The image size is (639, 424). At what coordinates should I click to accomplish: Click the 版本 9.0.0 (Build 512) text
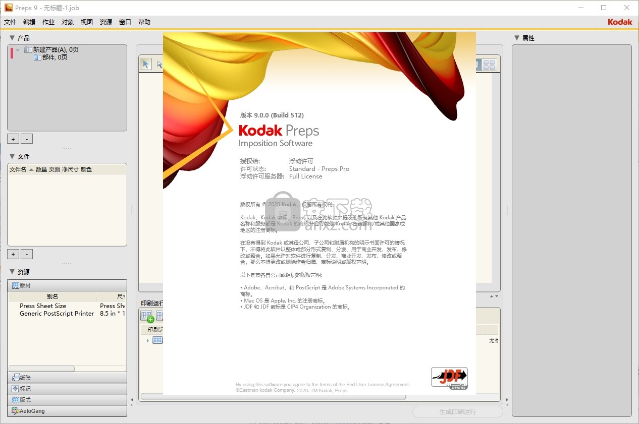click(272, 115)
